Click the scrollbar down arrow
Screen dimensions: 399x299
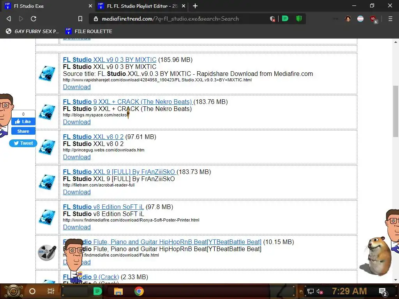[395, 280]
